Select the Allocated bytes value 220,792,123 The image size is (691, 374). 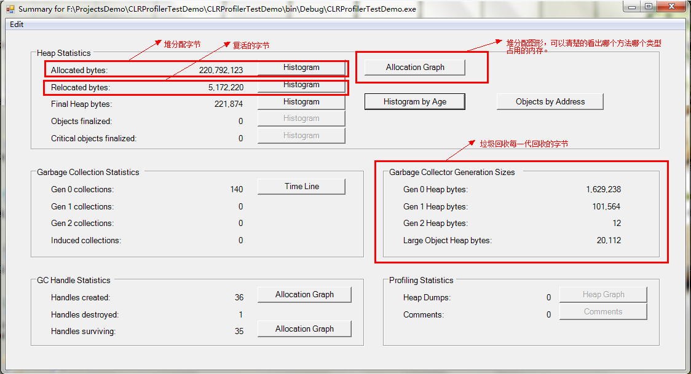pos(221,71)
